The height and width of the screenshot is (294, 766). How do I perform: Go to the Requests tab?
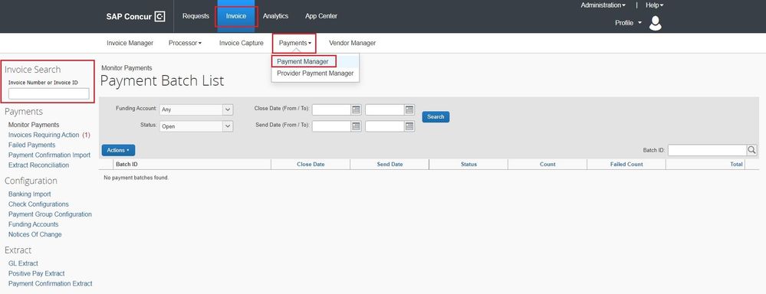click(196, 16)
